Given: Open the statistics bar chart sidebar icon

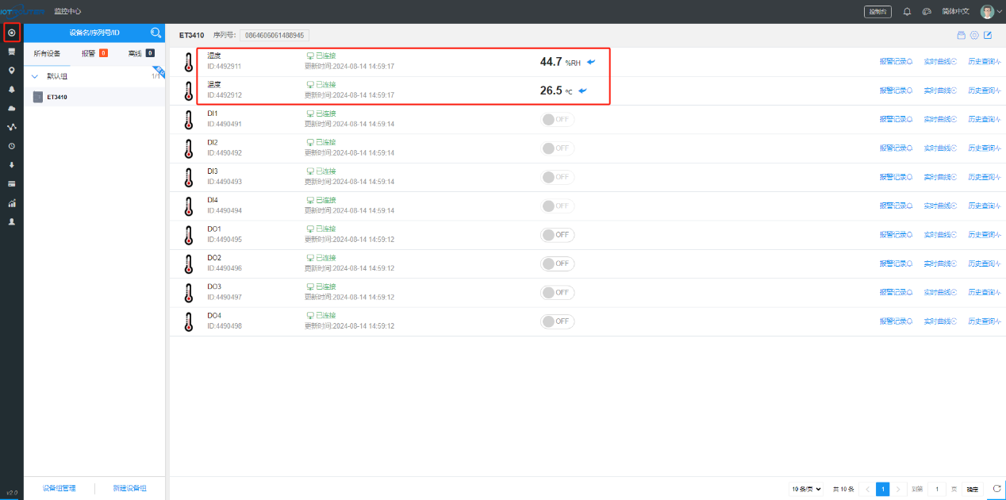Looking at the screenshot, I should (x=11, y=203).
